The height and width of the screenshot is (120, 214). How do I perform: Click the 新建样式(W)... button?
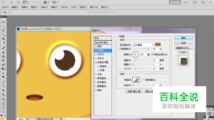tap(184, 48)
